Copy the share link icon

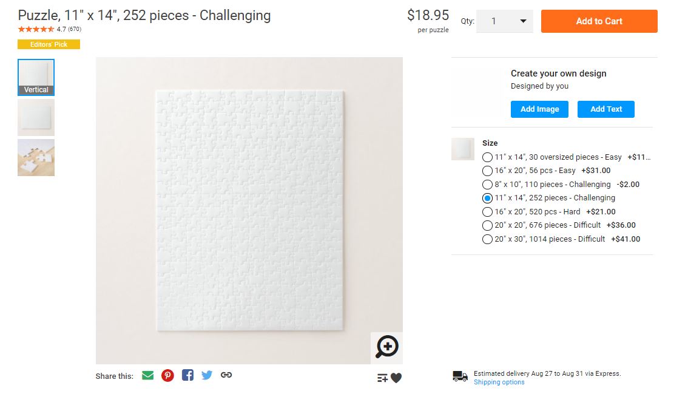[x=226, y=375]
